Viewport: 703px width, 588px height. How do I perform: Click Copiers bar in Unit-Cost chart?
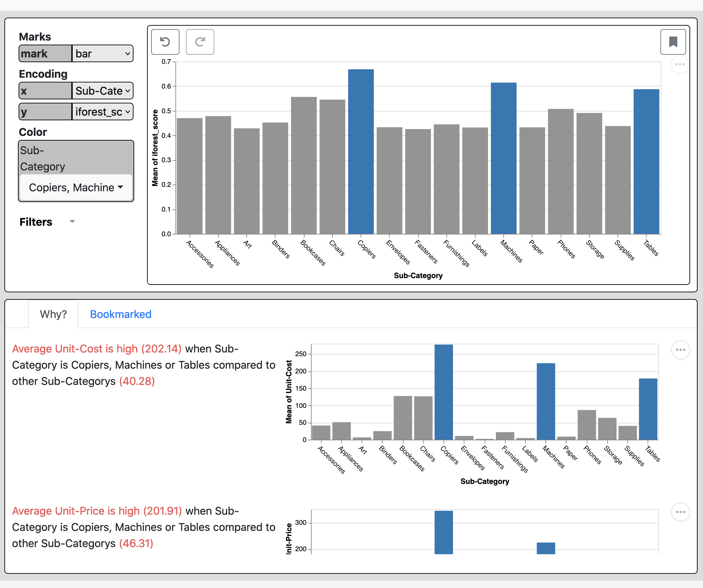pos(443,392)
